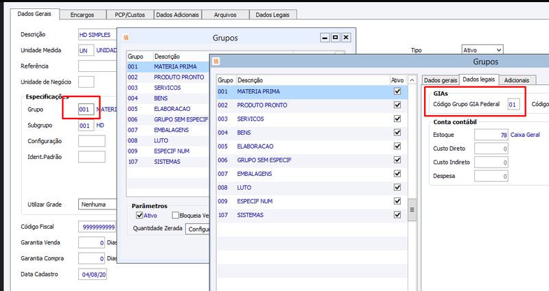Select 007 EMBALAGENS in front Grupos list
This screenshot has height=291, width=549.
coord(312,174)
